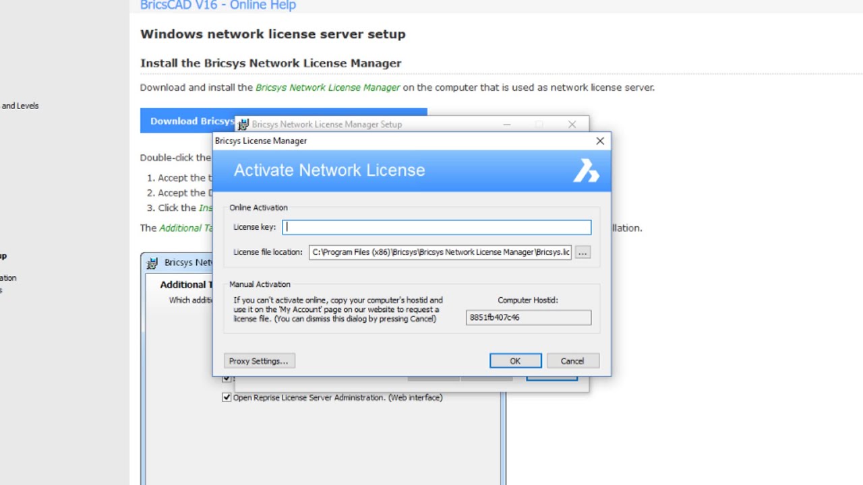This screenshot has width=863, height=485.
Task: Click the Setup window installer title icon
Action: pos(243,125)
